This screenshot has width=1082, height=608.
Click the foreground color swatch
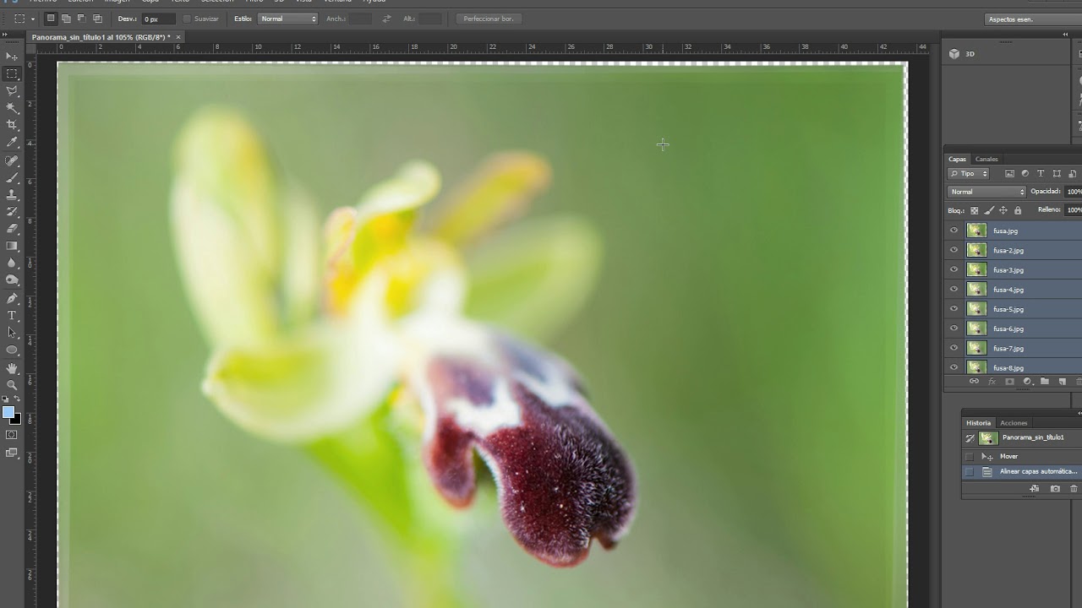pyautogui.click(x=8, y=412)
